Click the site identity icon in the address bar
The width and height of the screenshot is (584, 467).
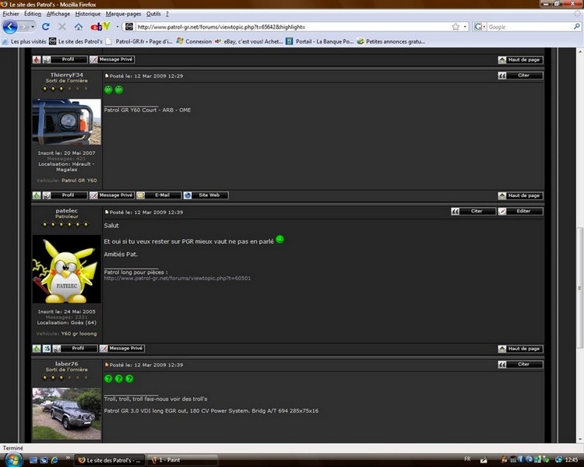(128, 26)
